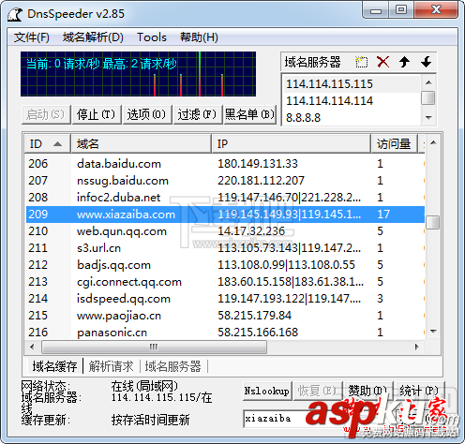This screenshot has width=465, height=444.
Task: Select the www.xiazaiba.com row
Action: coord(225,215)
